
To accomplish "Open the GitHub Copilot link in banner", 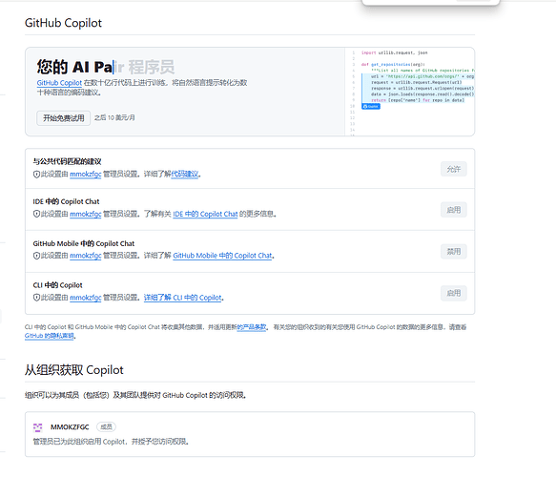I will pyautogui.click(x=59, y=83).
